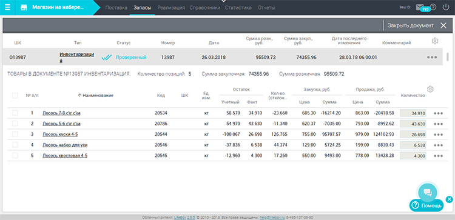455x220 pixels.
Task: Open the chat bubble widget
Action: [x=428, y=193]
